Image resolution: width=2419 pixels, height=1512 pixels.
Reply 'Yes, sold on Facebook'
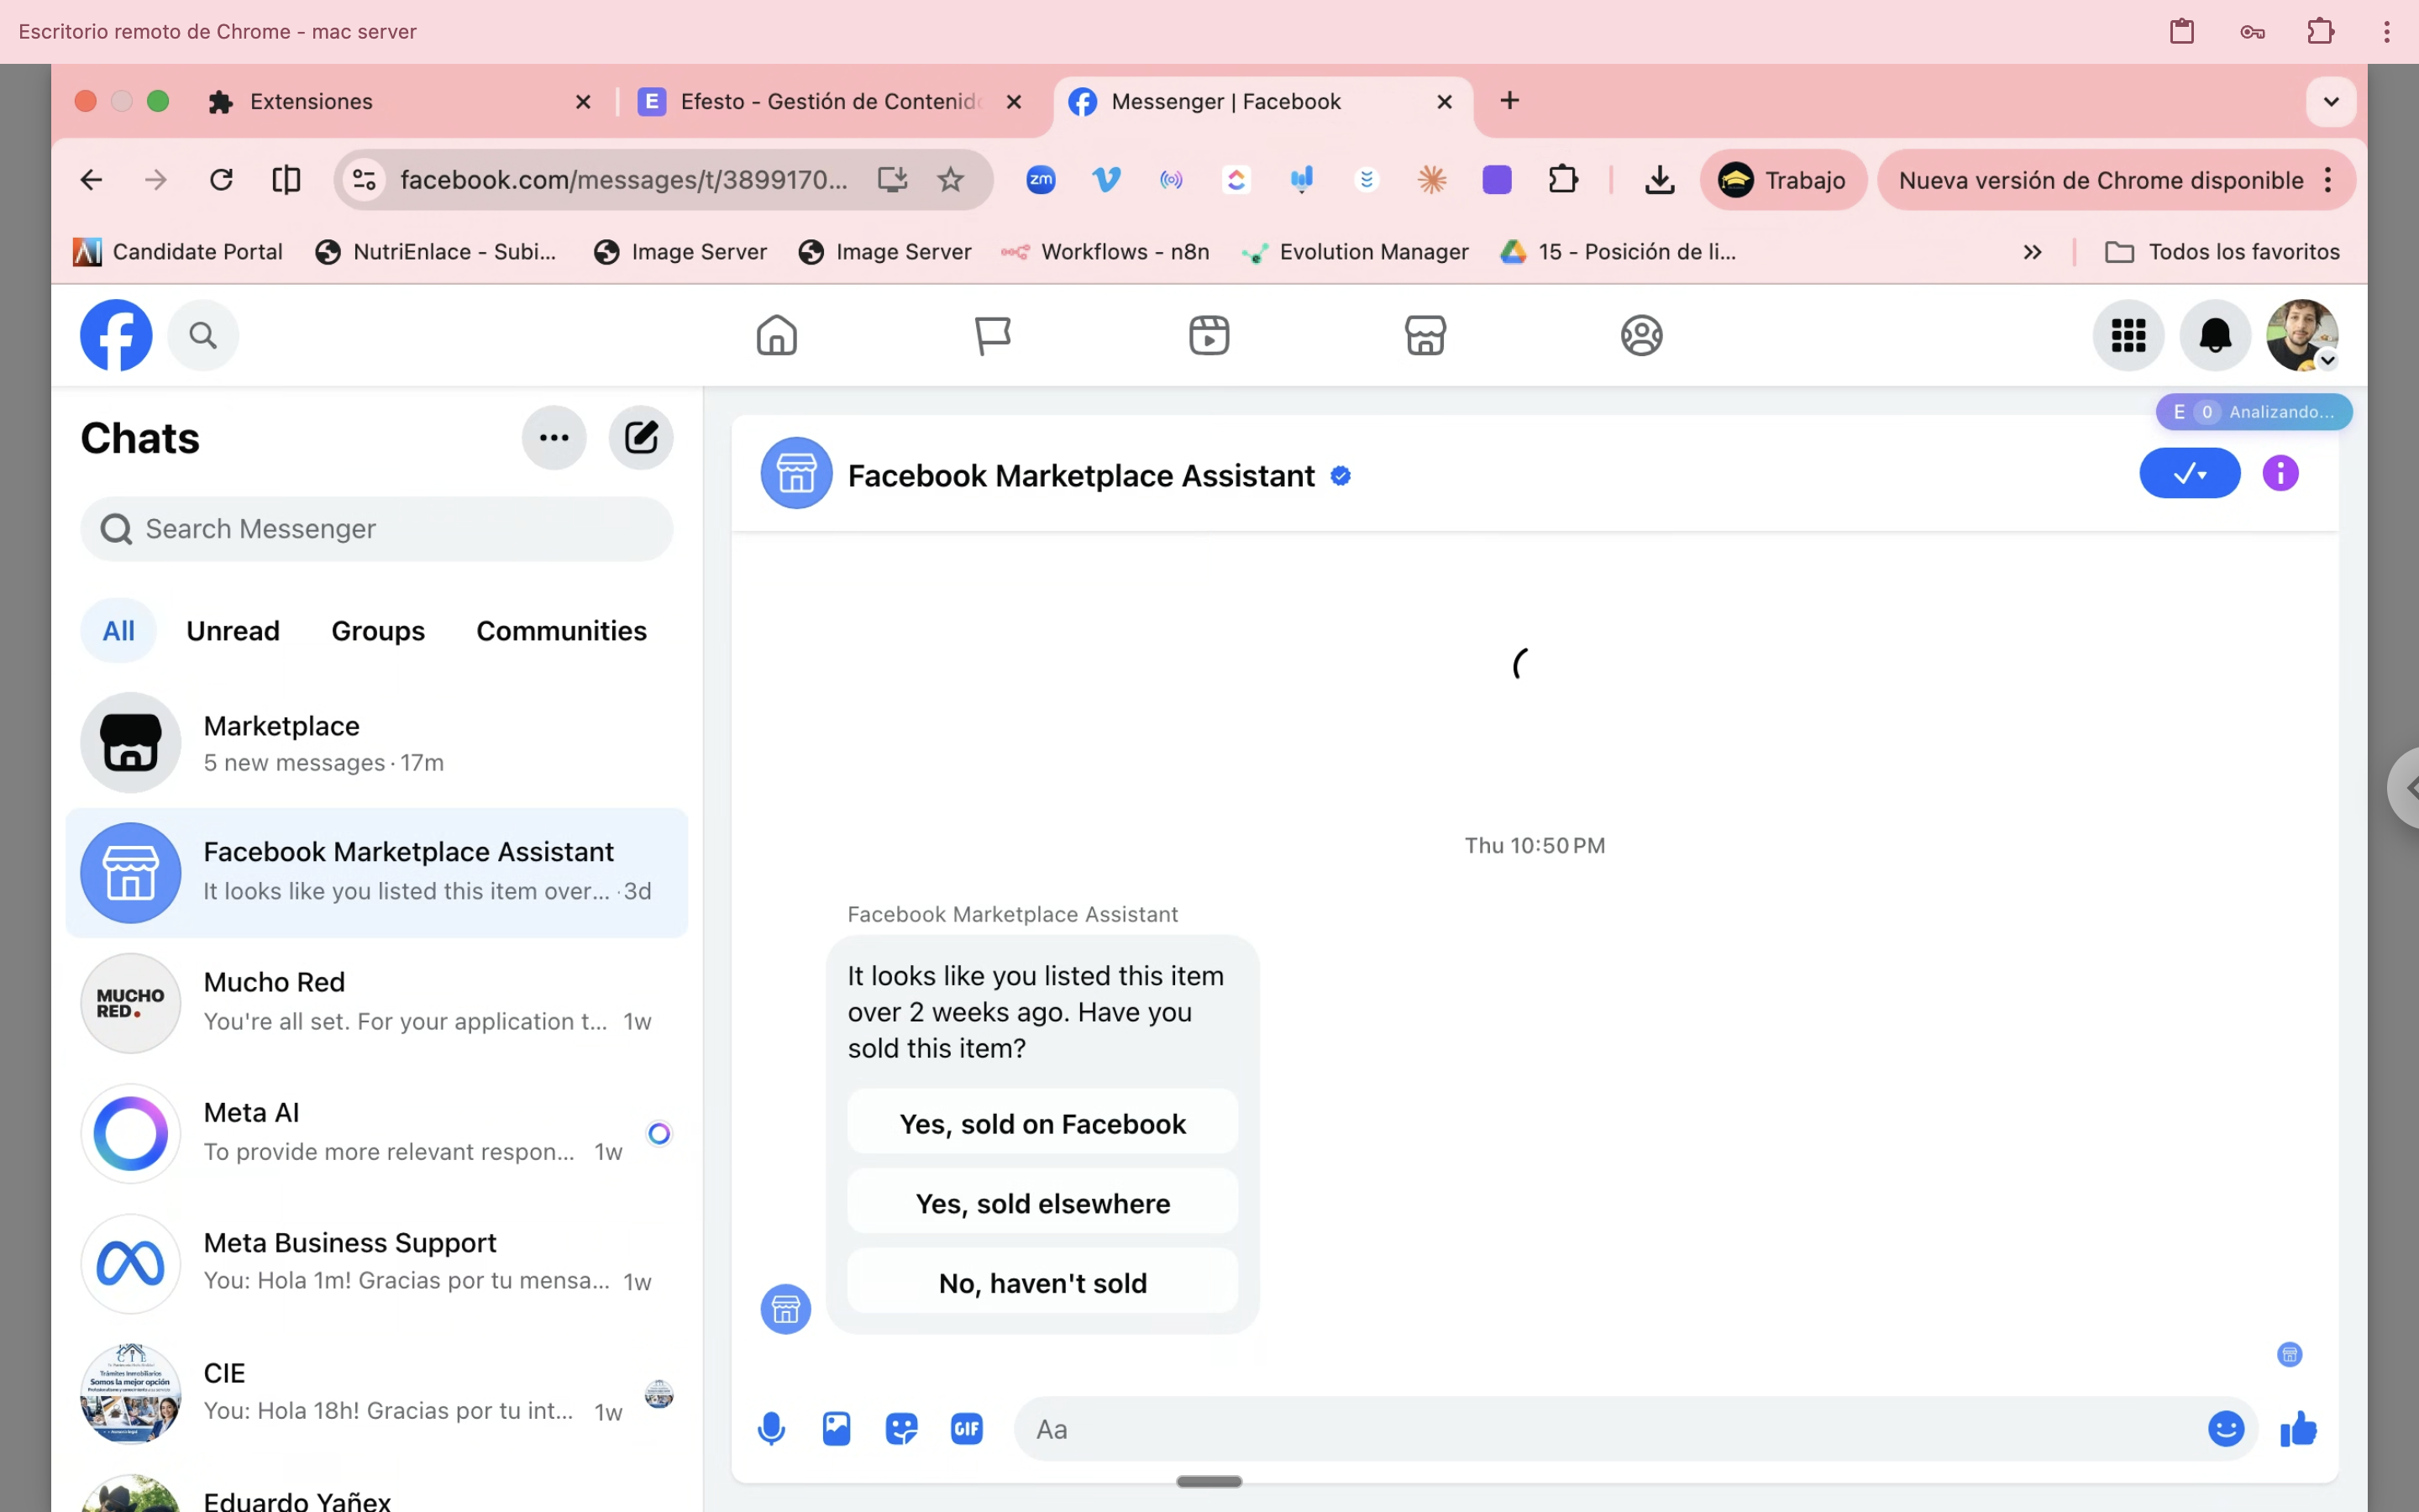[1042, 1124]
